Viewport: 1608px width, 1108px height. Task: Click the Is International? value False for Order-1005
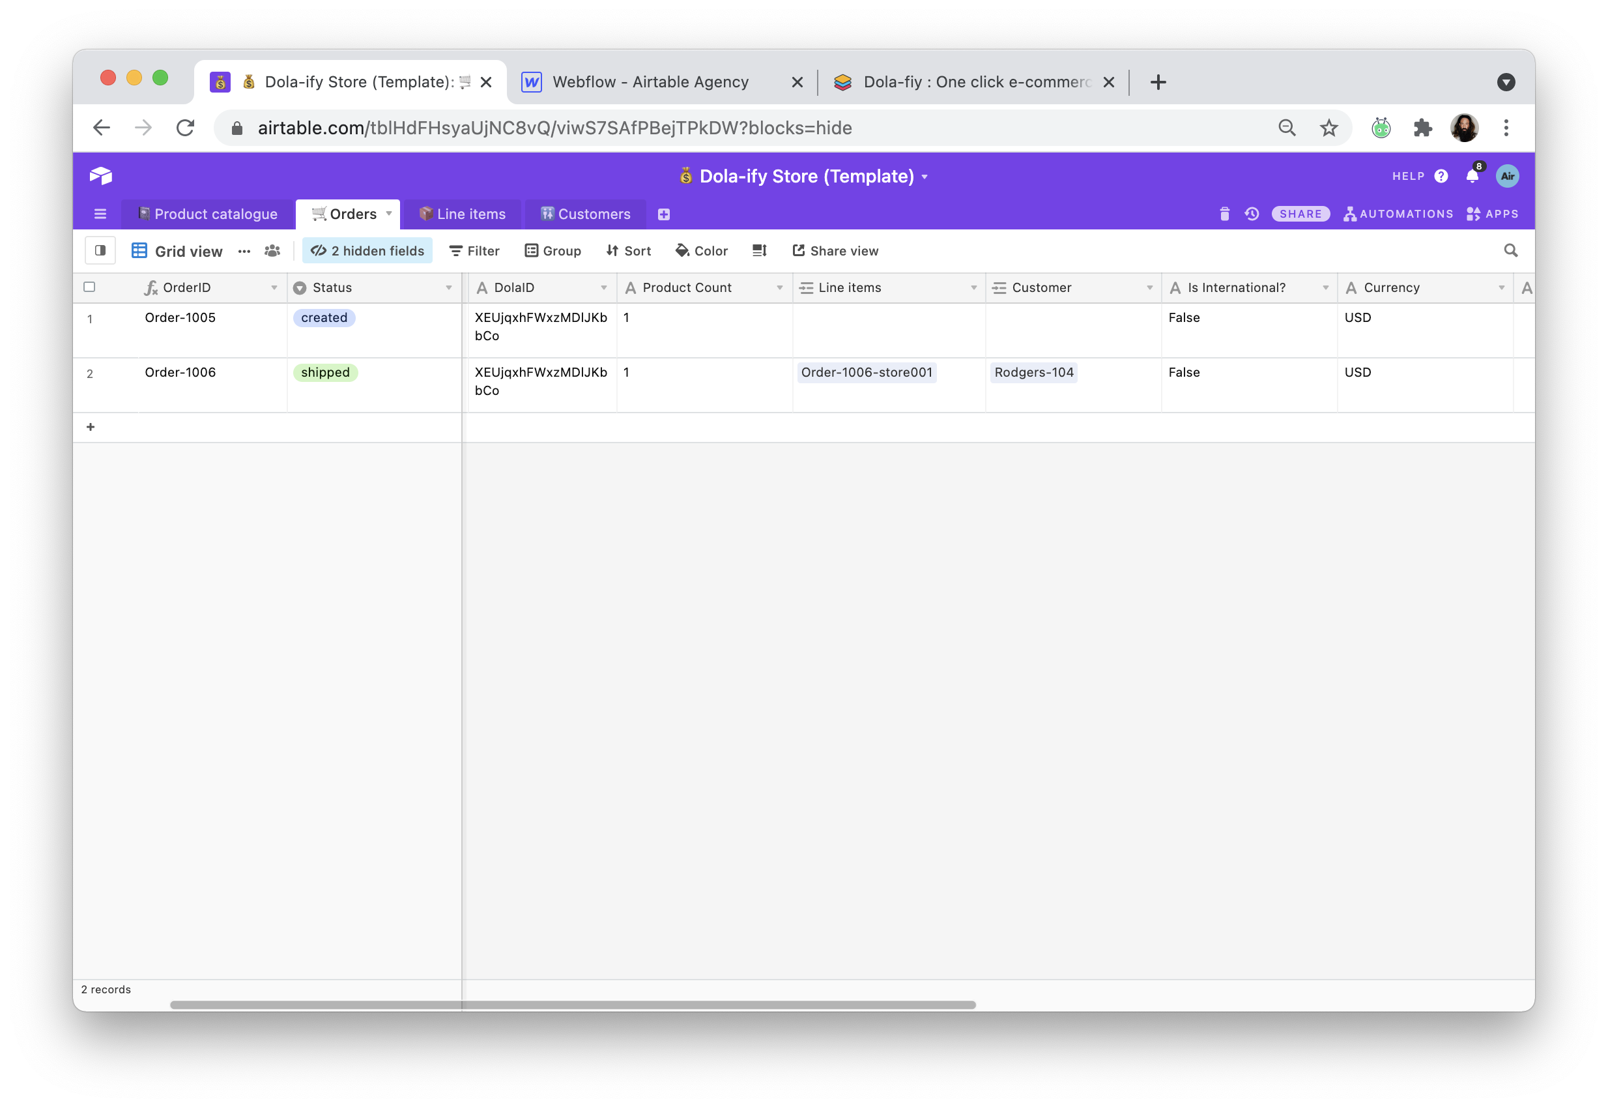pyautogui.click(x=1184, y=318)
